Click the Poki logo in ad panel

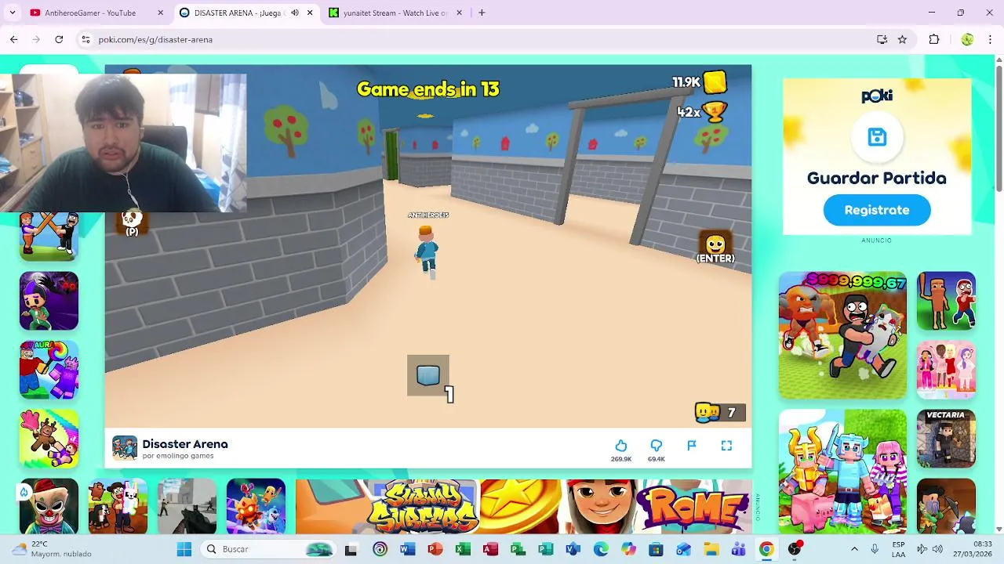(877, 96)
